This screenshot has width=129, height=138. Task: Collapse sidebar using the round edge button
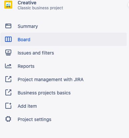[128, 5]
